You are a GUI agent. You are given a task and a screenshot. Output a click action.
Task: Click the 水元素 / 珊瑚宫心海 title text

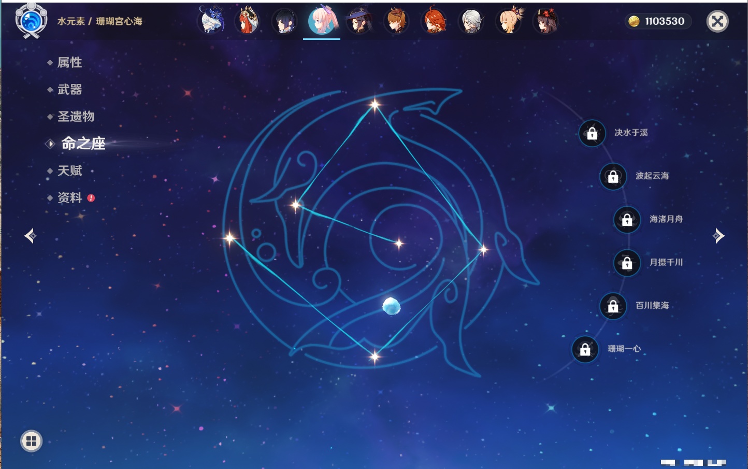pos(99,21)
